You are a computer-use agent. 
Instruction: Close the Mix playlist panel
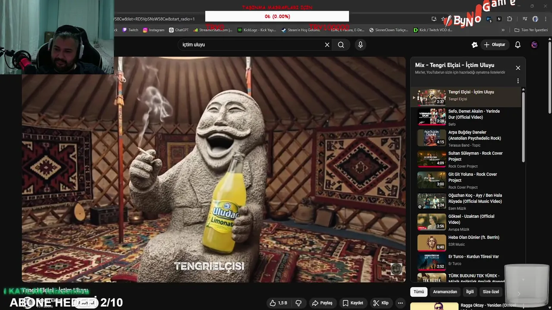[518, 68]
